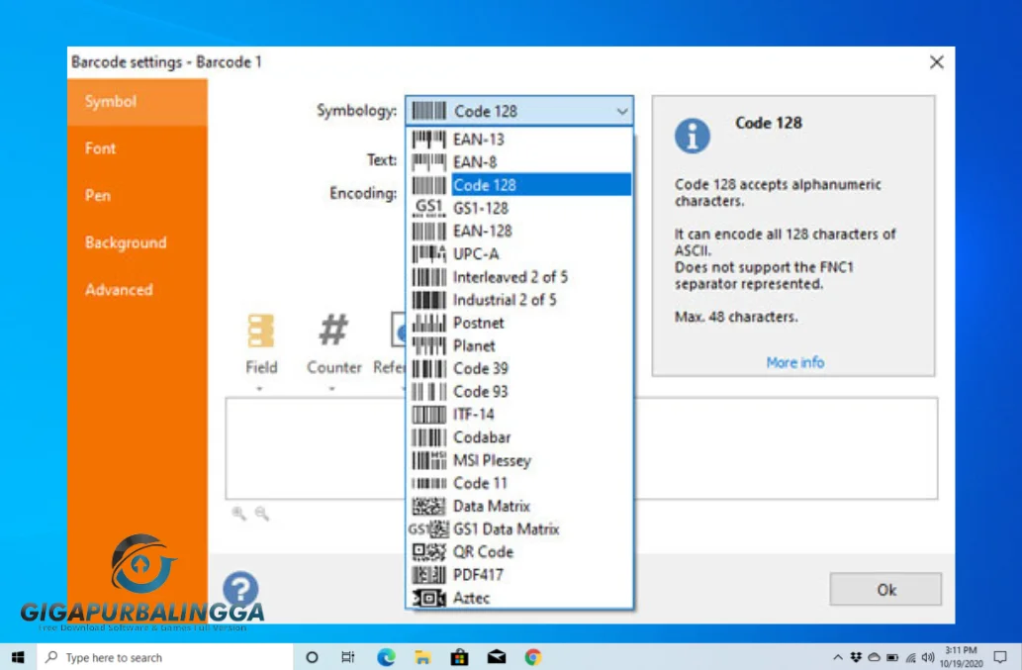Click the Aztec code icon
1022x670 pixels.
pyautogui.click(x=428, y=598)
